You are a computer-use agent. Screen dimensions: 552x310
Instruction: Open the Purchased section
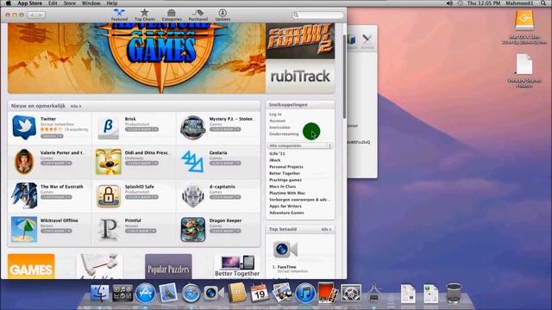[198, 15]
